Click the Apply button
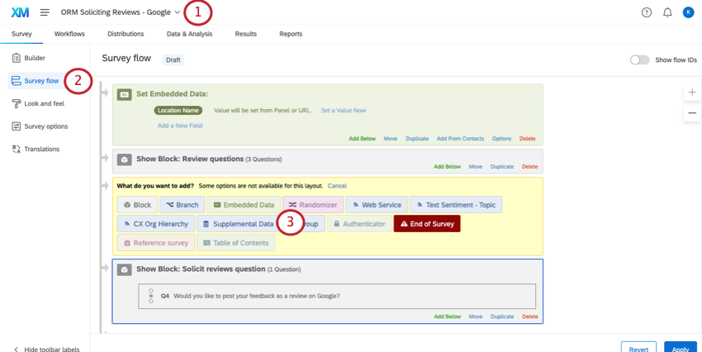This screenshot has height=352, width=702. coord(681,347)
